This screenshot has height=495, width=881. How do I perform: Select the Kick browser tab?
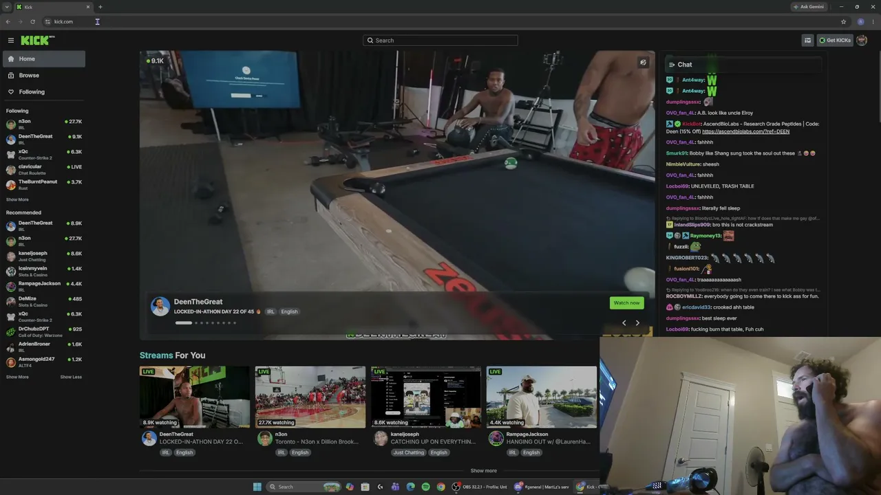(x=54, y=7)
